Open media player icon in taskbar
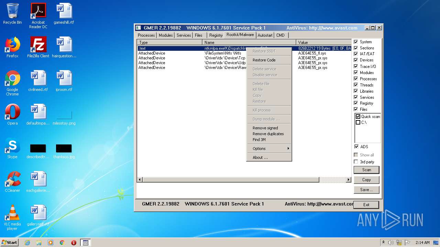 point(51,243)
